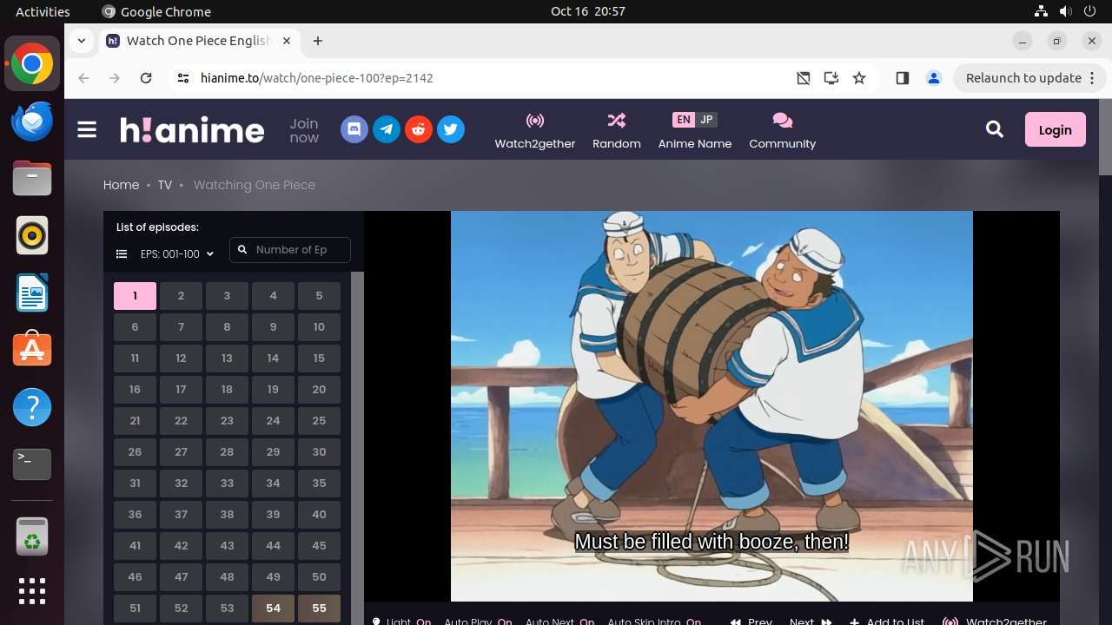
Task: Select episode 41
Action: (135, 546)
